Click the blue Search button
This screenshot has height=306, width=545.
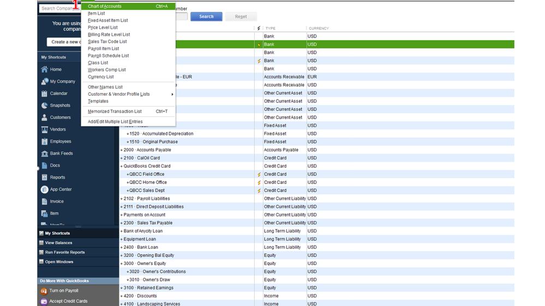click(206, 16)
